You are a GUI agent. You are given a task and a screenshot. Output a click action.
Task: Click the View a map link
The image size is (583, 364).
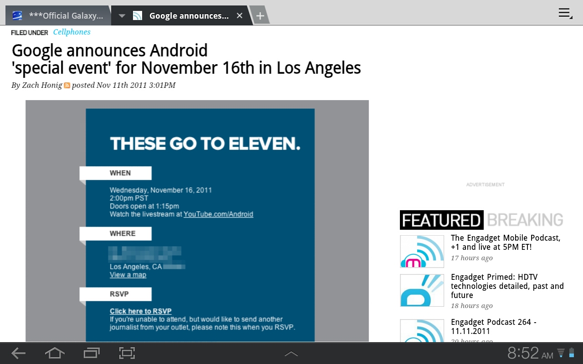click(x=128, y=275)
